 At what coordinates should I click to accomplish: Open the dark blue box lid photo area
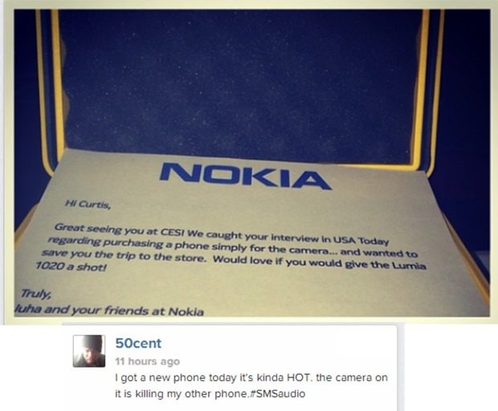click(x=240, y=83)
